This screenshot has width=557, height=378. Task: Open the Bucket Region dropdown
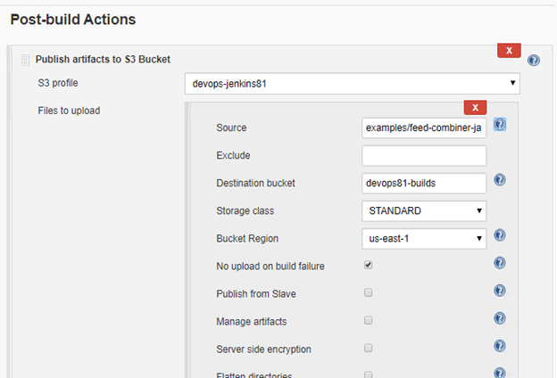coord(424,239)
